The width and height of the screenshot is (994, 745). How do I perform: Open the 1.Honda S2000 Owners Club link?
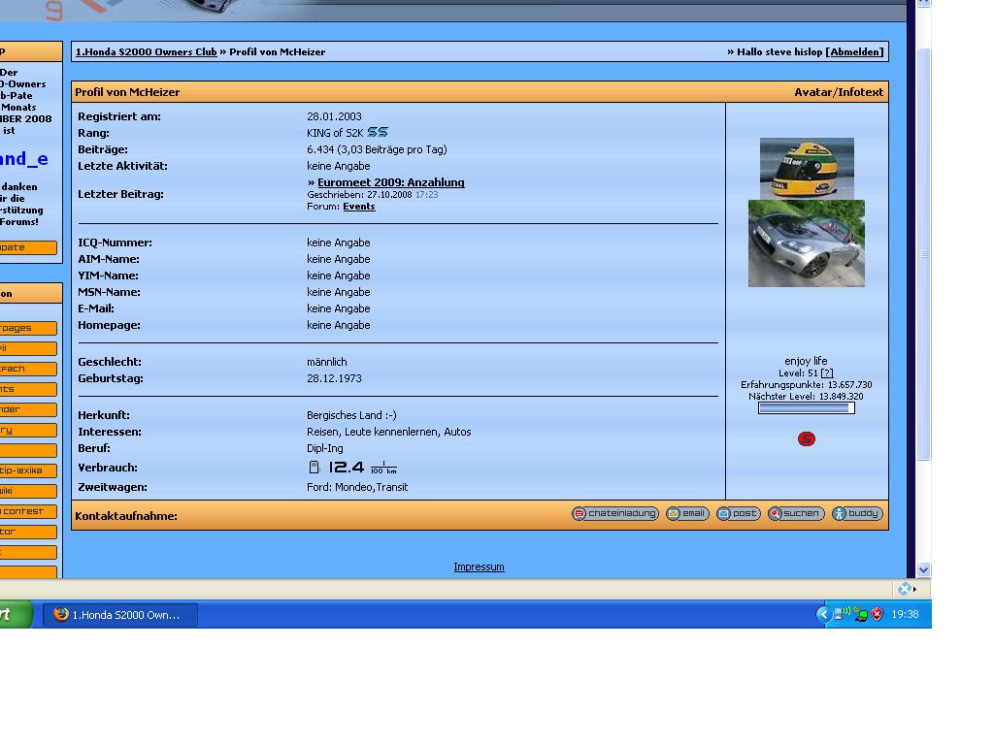pyautogui.click(x=146, y=52)
